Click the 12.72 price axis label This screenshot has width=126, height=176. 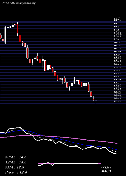click(x=117, y=95)
